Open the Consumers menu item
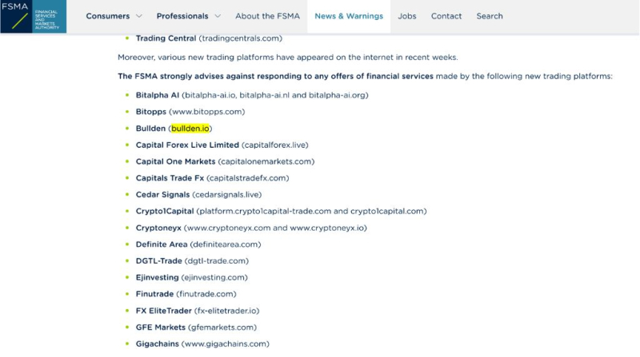Image resolution: width=640 pixels, height=357 pixels. tap(108, 16)
